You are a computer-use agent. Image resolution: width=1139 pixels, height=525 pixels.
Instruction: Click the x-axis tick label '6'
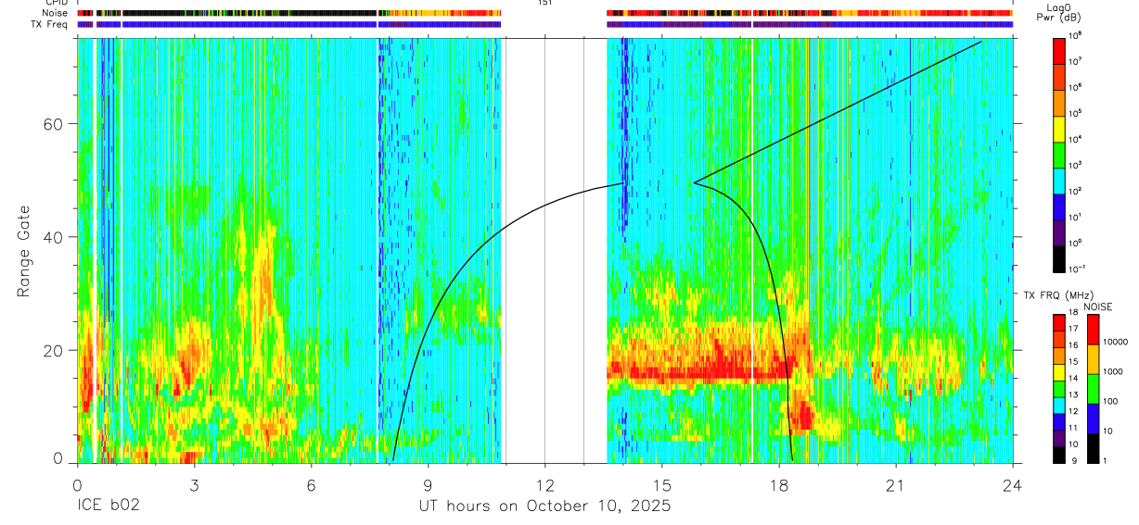pyautogui.click(x=311, y=486)
